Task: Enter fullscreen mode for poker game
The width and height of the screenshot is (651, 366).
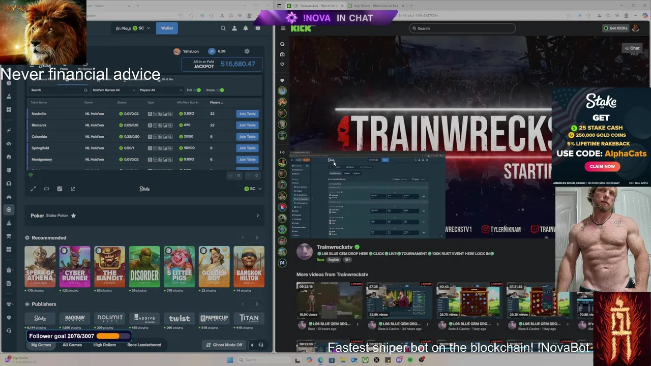Action: point(33,189)
